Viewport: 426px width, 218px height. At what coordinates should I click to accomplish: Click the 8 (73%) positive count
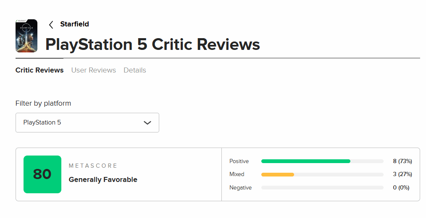pyautogui.click(x=402, y=161)
